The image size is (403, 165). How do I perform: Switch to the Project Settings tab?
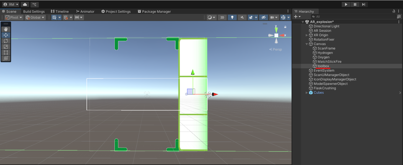(x=116, y=11)
